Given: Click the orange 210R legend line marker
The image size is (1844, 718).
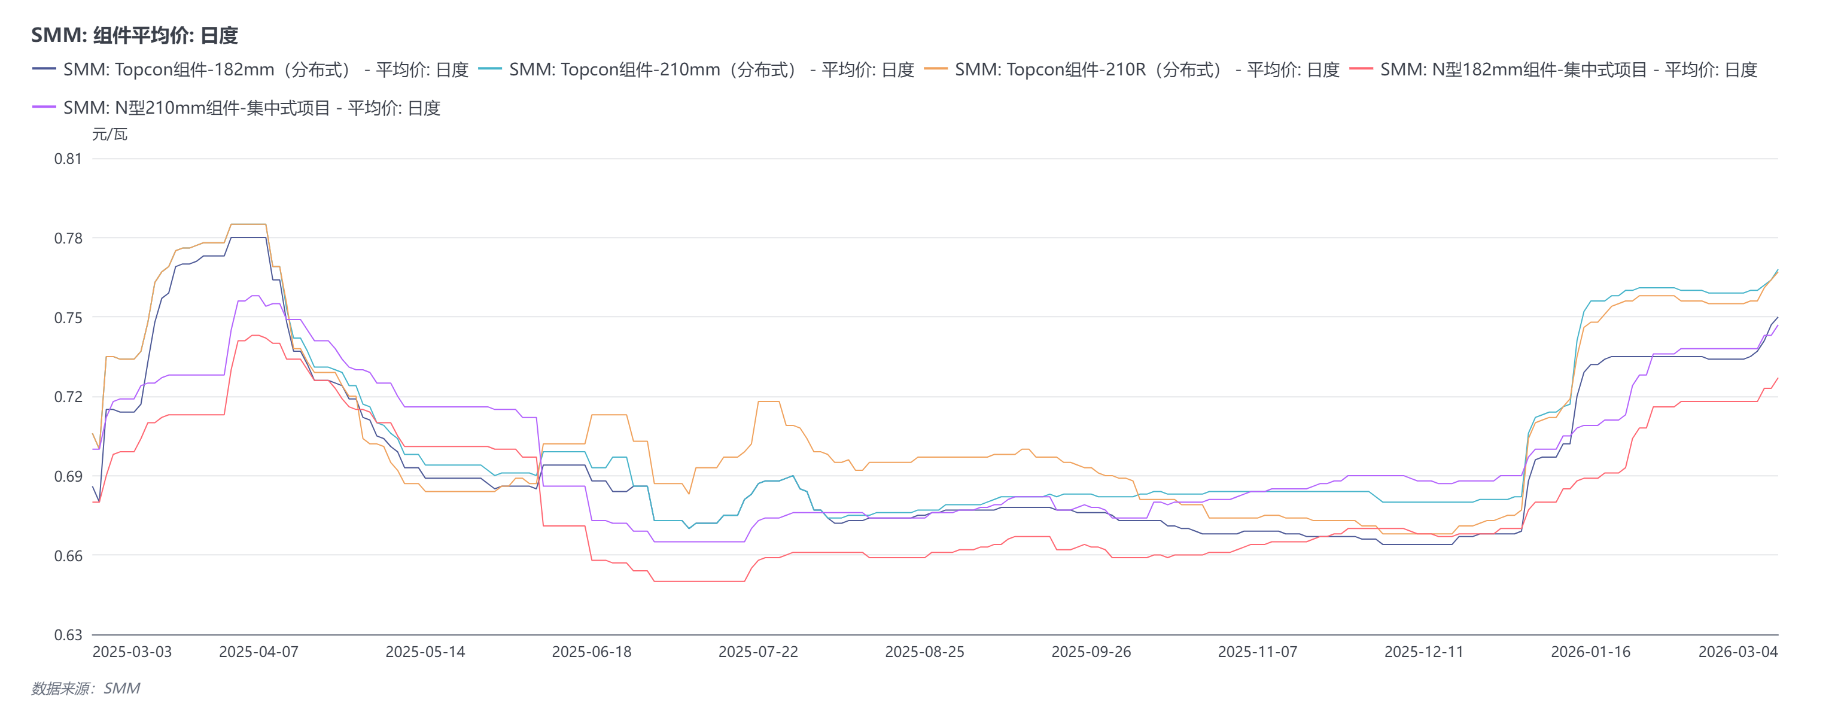Looking at the screenshot, I should tap(936, 69).
